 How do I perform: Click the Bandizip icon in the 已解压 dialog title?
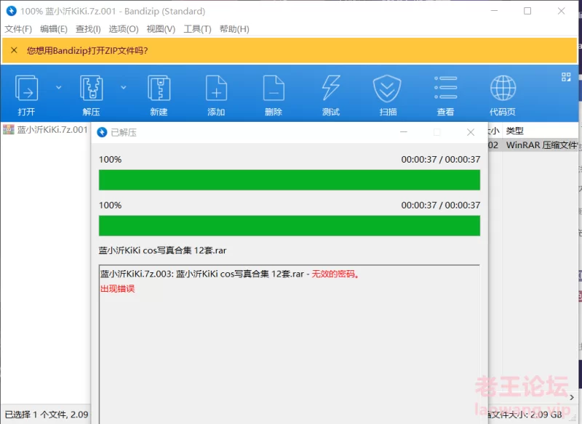102,132
